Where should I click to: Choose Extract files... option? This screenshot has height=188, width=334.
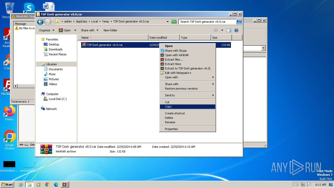(x=188, y=60)
